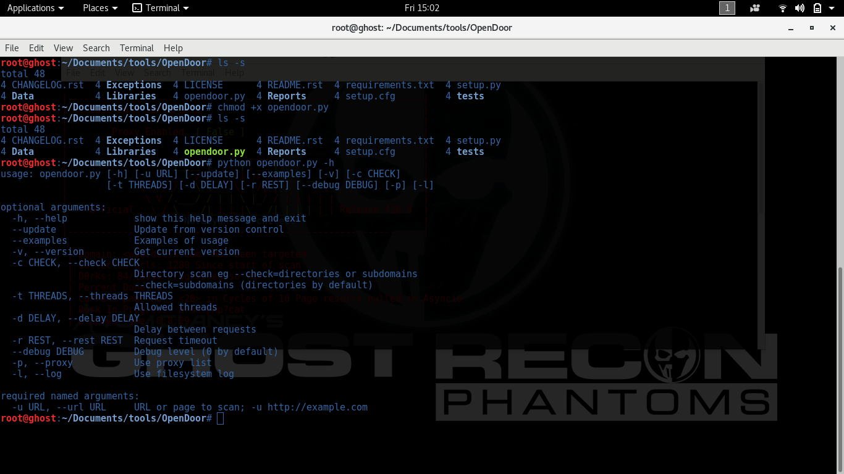
Task: Click the camera recording icon in top bar
Action: (755, 8)
